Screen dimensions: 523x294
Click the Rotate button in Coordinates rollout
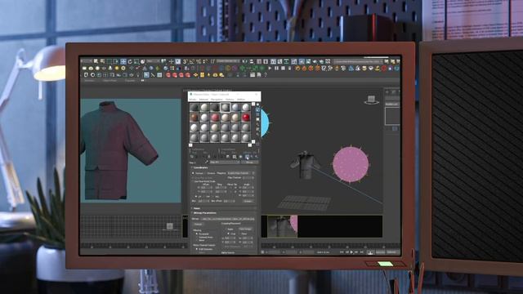[248, 202]
